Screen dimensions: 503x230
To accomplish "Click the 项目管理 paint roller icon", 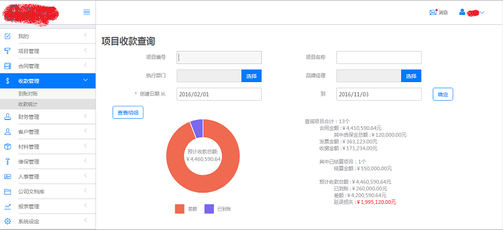I will coord(7,51).
